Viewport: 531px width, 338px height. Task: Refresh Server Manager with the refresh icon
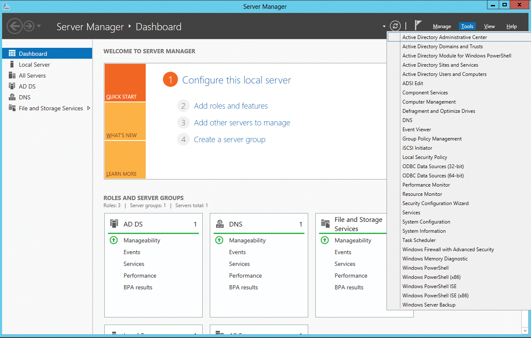pyautogui.click(x=395, y=26)
